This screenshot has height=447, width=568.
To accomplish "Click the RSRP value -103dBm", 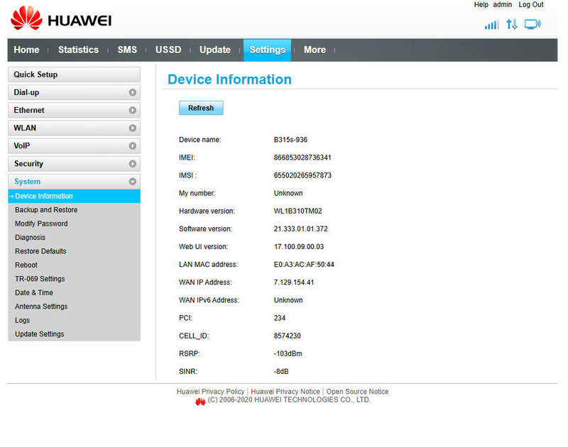I will tap(288, 353).
